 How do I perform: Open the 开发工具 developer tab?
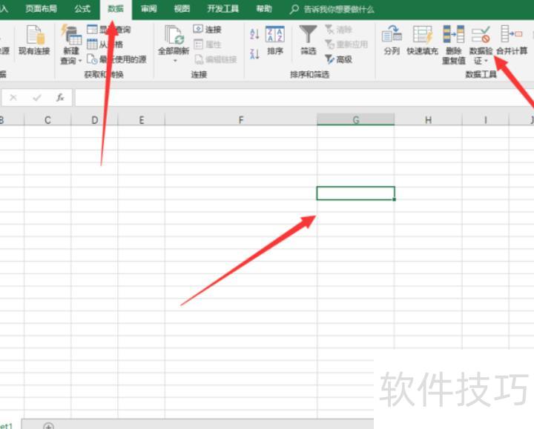point(223,8)
